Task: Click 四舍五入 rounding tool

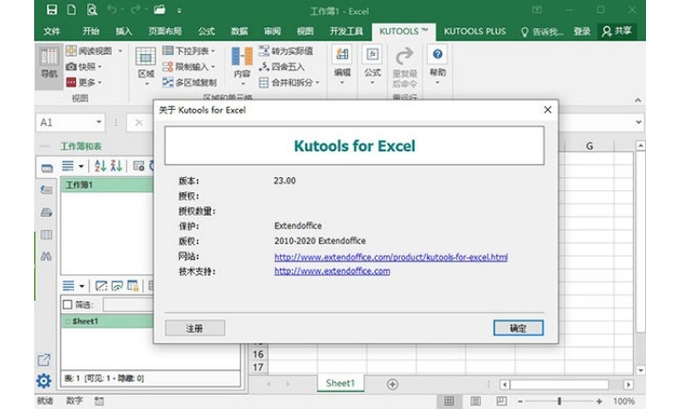Action: [x=282, y=66]
